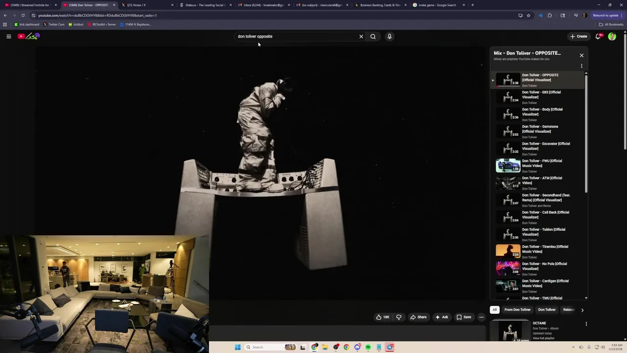This screenshot has height=353, width=627.
Task: Click the Chrome address bar URL
Action: pos(97,15)
